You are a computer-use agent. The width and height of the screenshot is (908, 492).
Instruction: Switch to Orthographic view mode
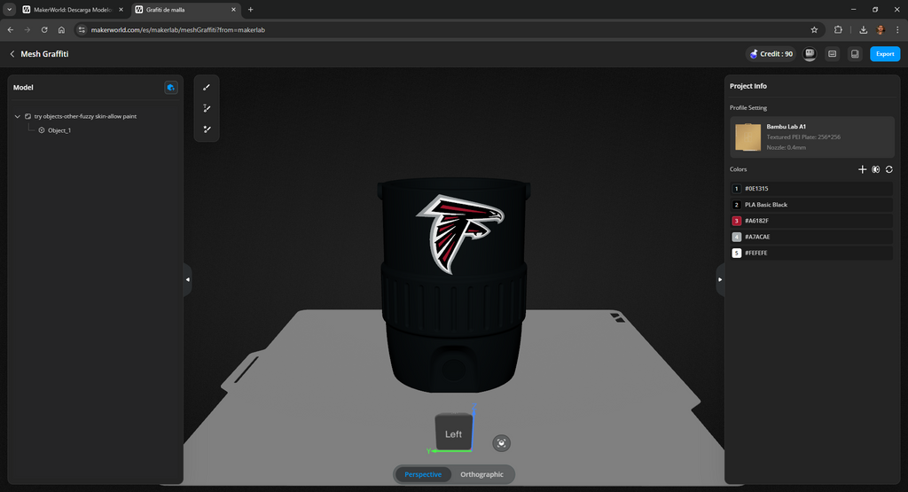tap(481, 474)
